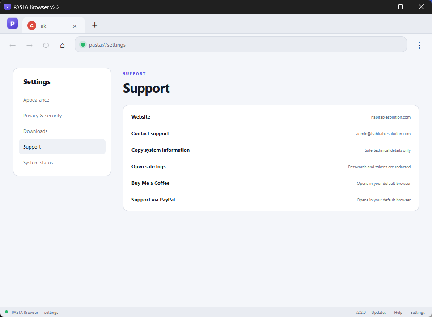This screenshot has height=317, width=432.
Task: Click 'Passwords and tokens are redacted' text
Action: click(379, 167)
